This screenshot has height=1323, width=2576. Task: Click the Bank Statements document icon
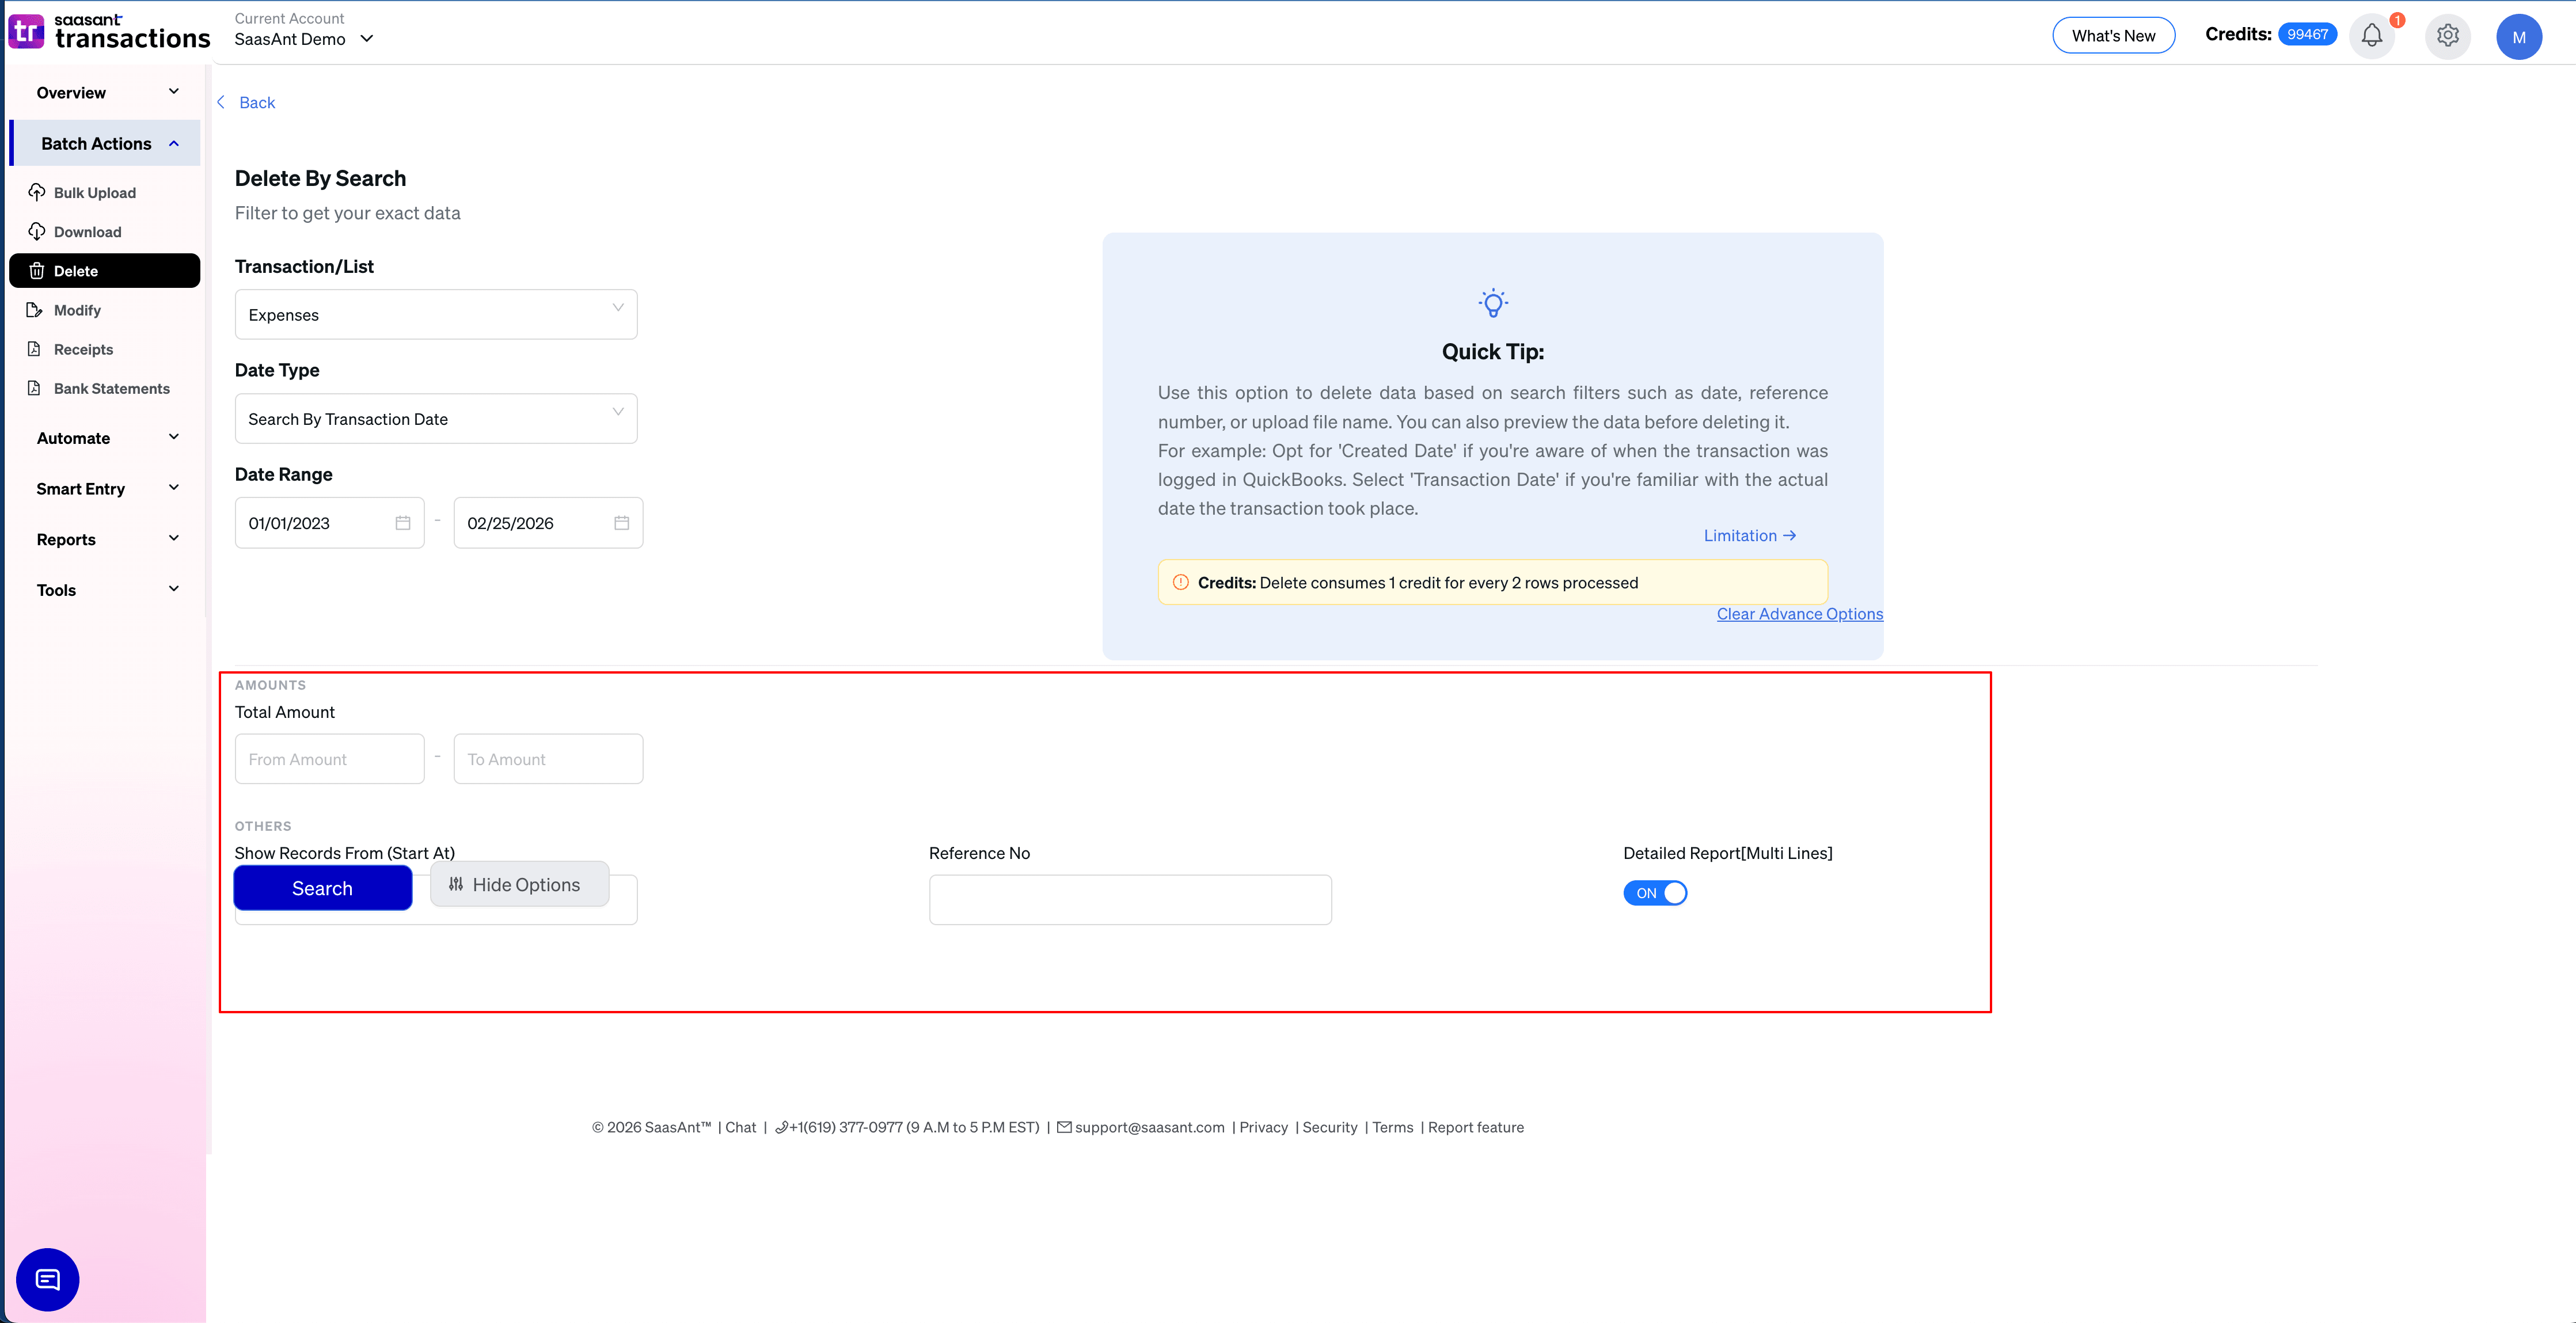[36, 388]
